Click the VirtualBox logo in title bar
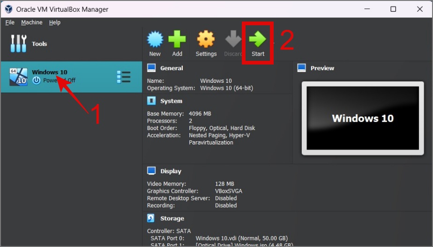 8,9
